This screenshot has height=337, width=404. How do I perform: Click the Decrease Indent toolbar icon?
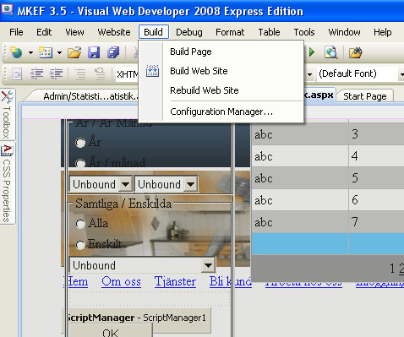pos(36,74)
